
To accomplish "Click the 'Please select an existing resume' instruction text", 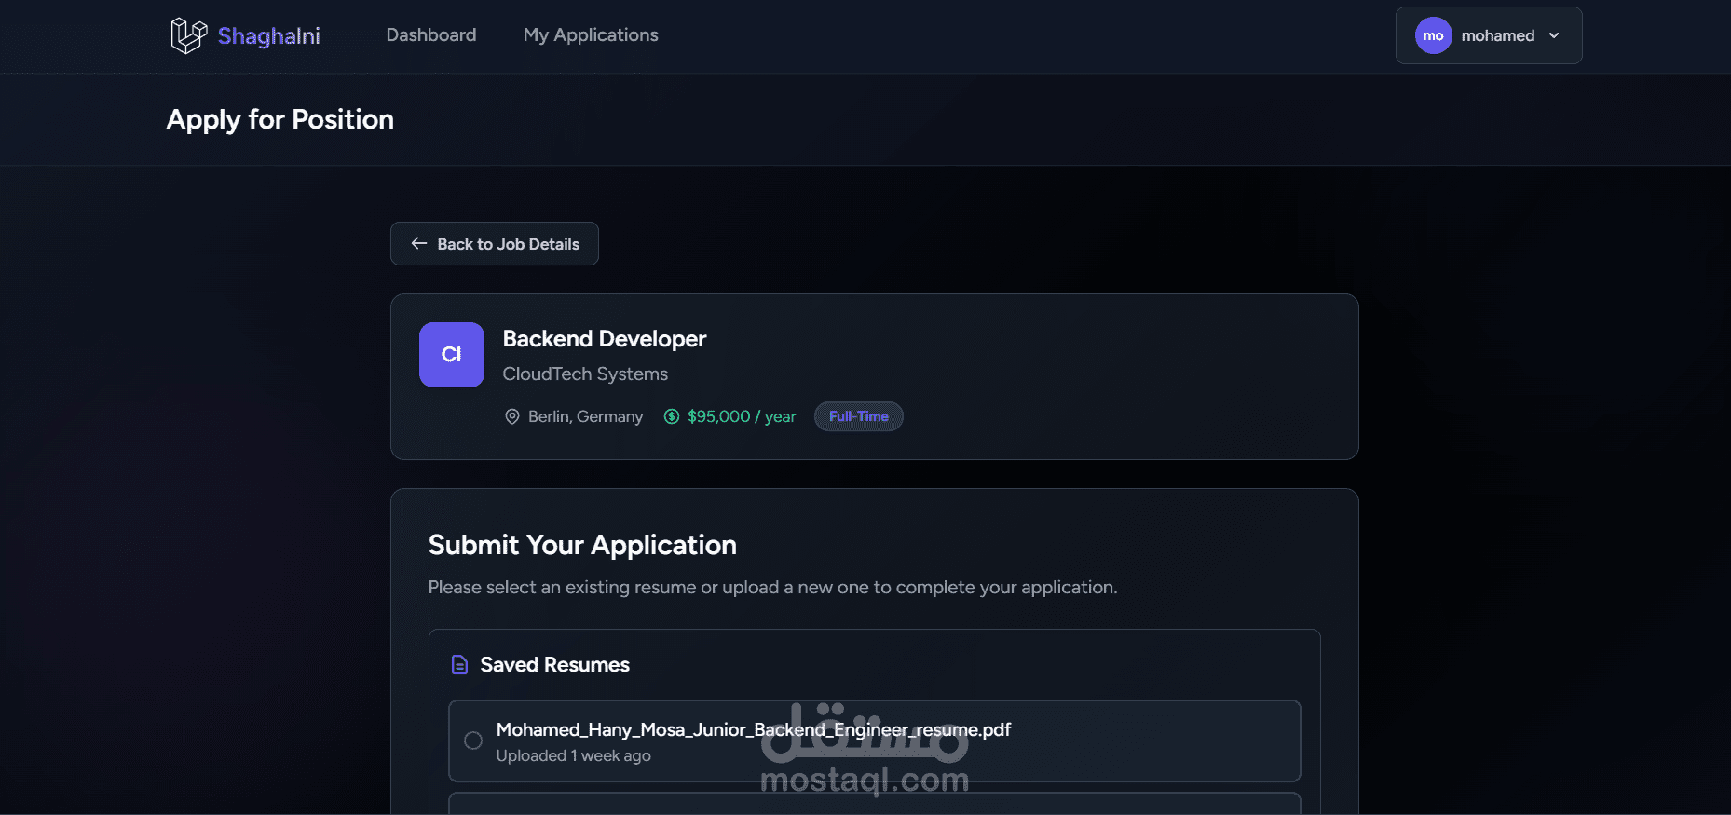I will pos(772,587).
